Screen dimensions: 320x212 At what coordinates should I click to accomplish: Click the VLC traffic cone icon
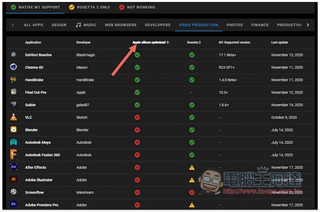(14, 117)
